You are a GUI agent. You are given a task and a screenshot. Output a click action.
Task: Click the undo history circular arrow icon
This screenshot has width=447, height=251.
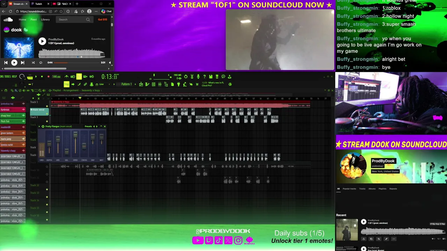tap(186, 77)
